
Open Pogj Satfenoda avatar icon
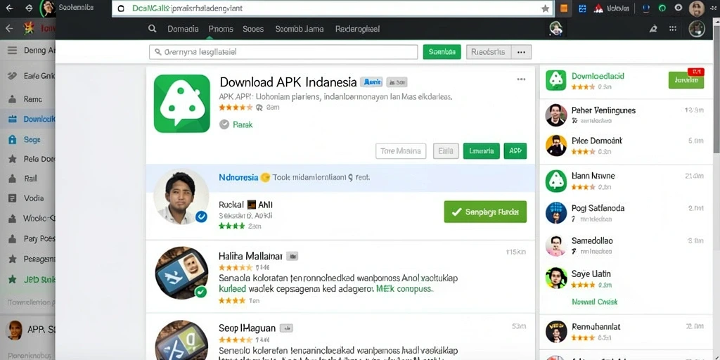(556, 212)
